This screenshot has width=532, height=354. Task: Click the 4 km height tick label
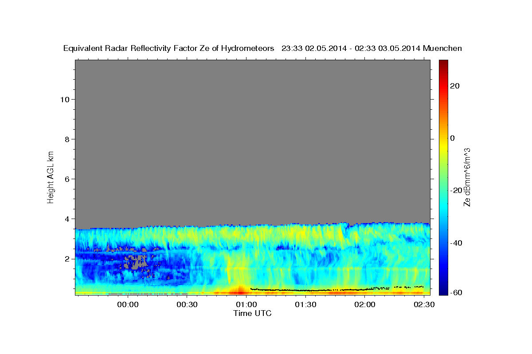point(67,219)
